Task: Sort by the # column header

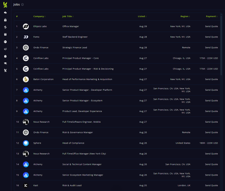Action: click(x=17, y=16)
